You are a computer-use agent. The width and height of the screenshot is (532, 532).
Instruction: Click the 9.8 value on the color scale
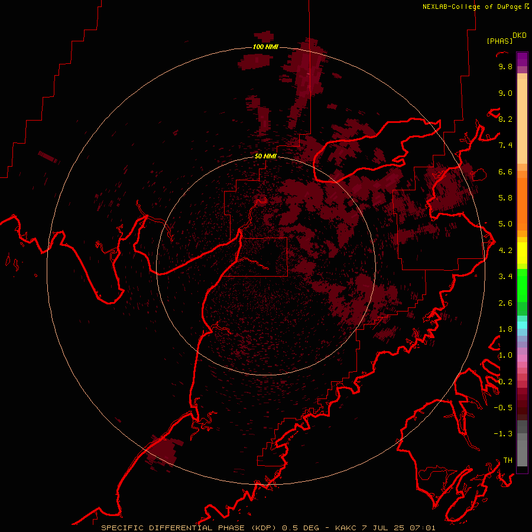click(505, 66)
